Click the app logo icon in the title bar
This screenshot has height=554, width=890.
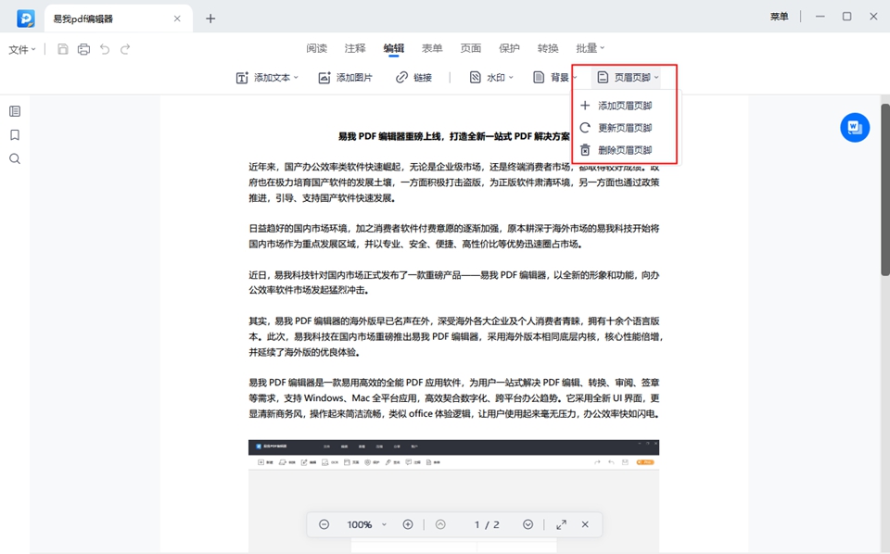[x=26, y=19]
